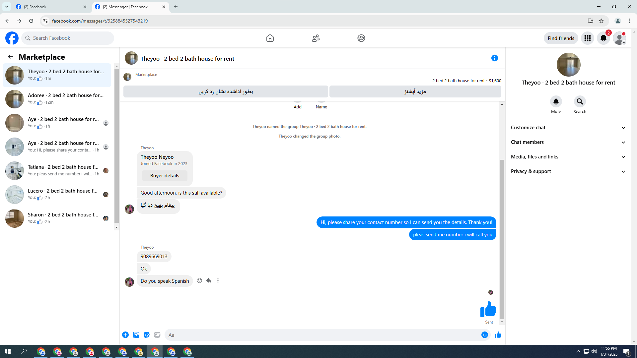Open the Windows Start menu
Viewport: 637px width, 358px height.
click(x=8, y=351)
